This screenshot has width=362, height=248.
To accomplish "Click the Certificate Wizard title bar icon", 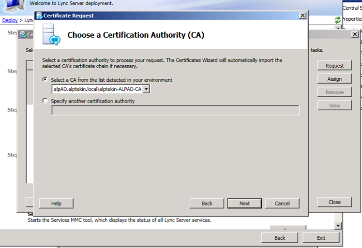I will pos(23,35).
